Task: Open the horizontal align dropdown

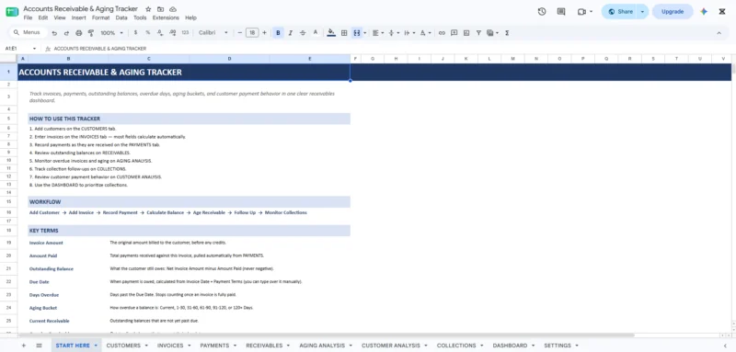Action: coord(378,33)
